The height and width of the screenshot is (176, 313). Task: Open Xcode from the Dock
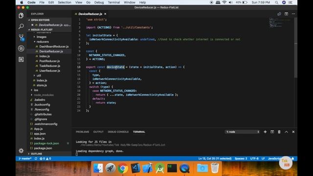click(148, 168)
